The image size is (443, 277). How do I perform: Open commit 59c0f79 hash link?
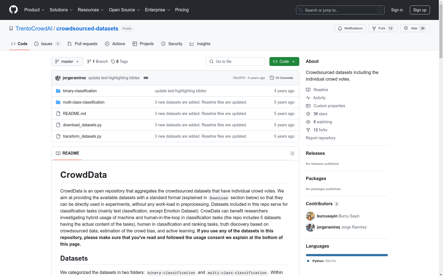pos(239,78)
